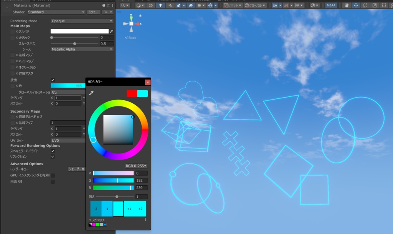
Task: Open the Shader Standard dropdown
Action: click(56, 12)
